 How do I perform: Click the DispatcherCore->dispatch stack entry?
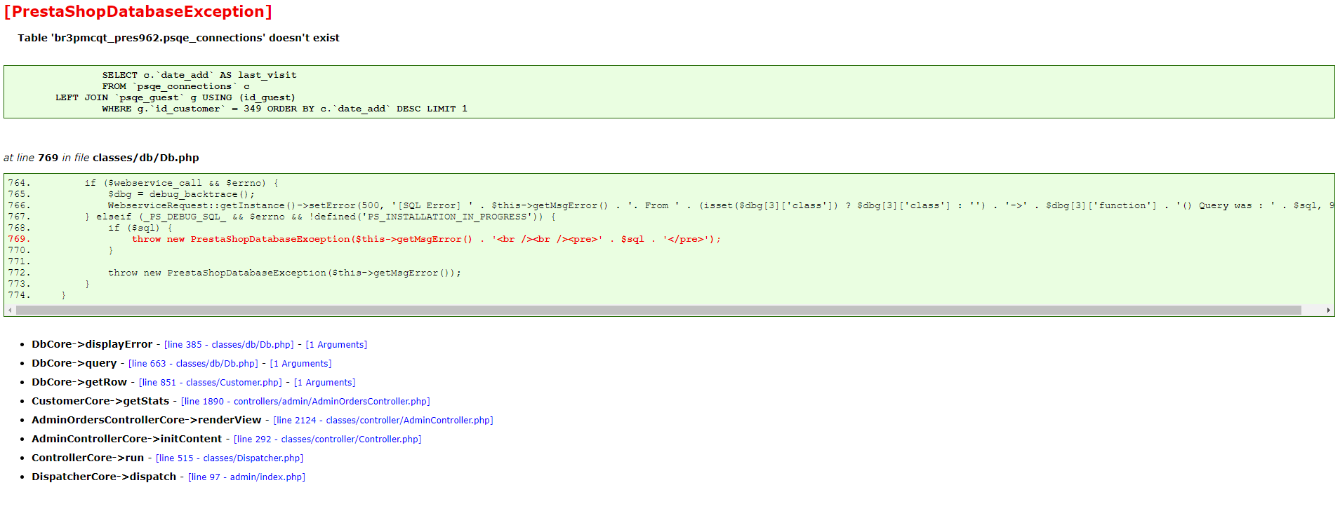click(104, 477)
